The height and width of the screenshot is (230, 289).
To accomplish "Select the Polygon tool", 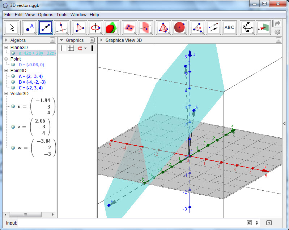I will point(80,28).
